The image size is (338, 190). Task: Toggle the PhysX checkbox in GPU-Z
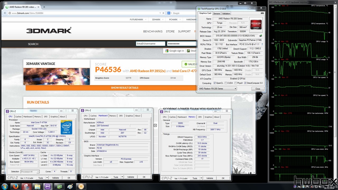(x=235, y=83)
